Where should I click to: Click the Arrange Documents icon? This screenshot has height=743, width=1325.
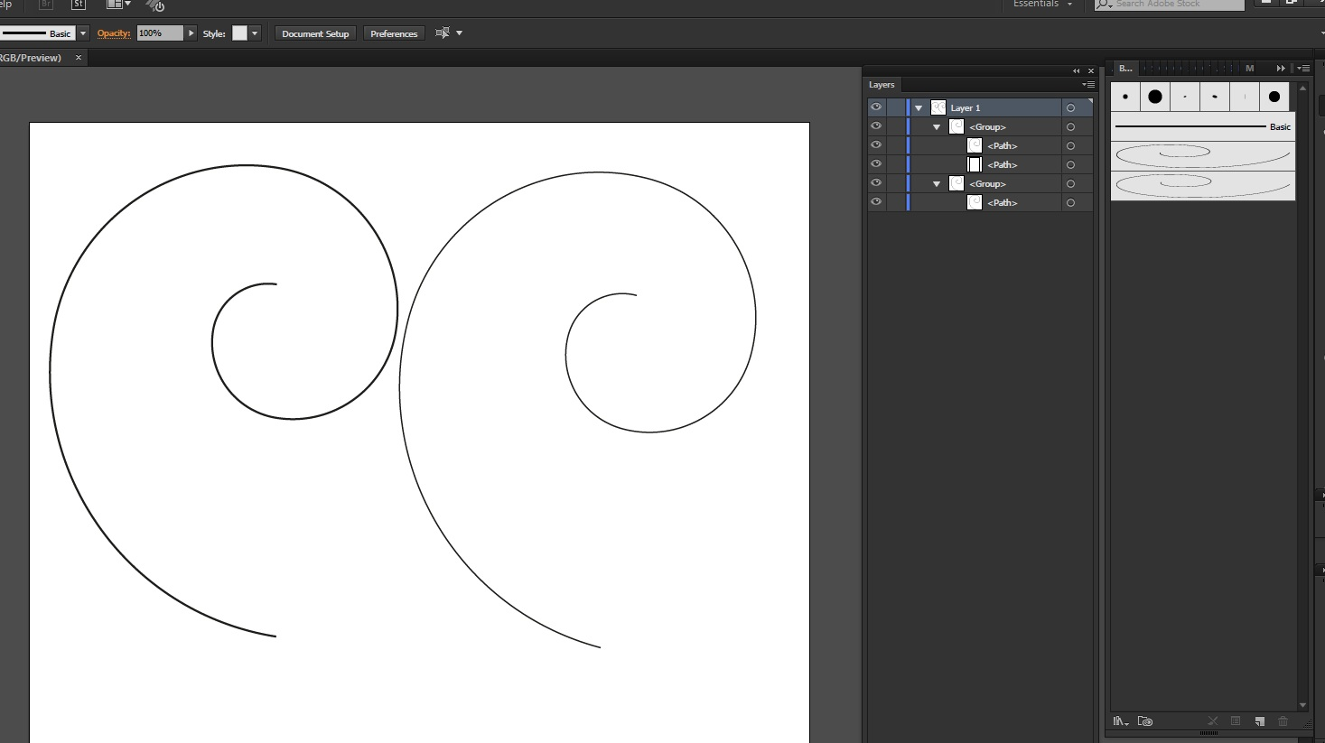pyautogui.click(x=117, y=5)
